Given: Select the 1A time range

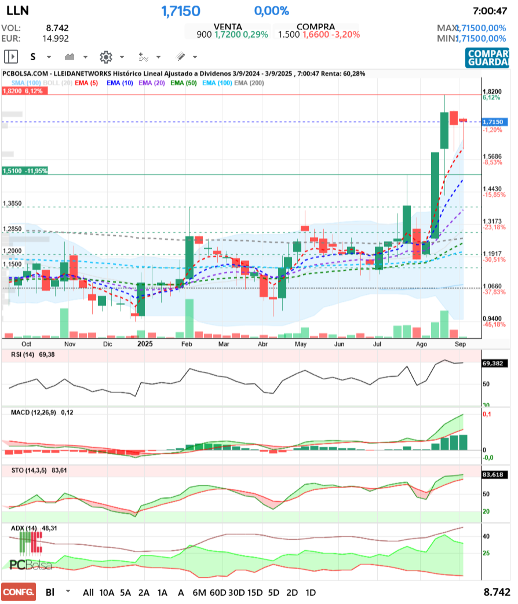Looking at the screenshot, I should [x=162, y=592].
